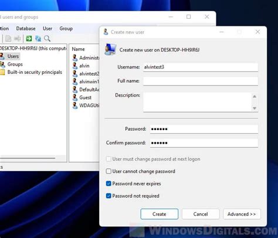This screenshot has width=278, height=238.
Task: Click the Users node icon in tree
Action: (x=2, y=56)
